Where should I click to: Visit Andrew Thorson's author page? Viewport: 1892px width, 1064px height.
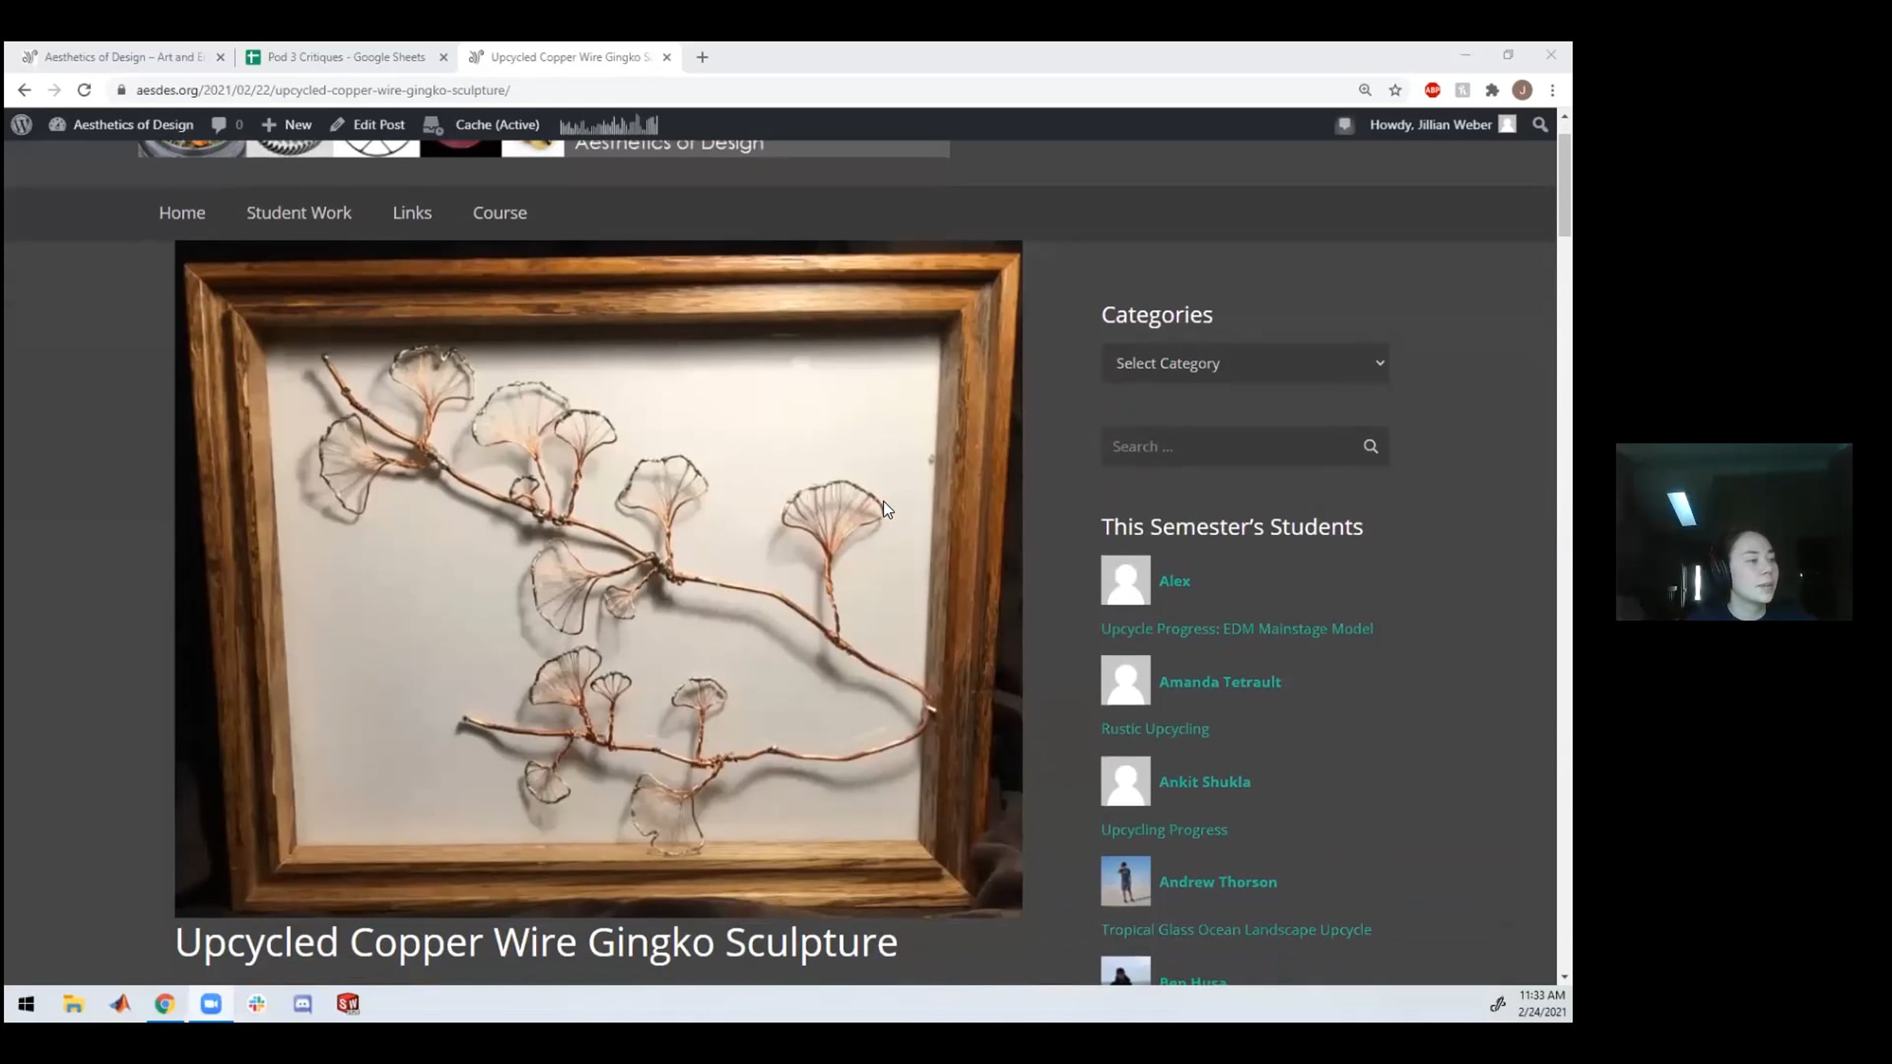[x=1218, y=882]
